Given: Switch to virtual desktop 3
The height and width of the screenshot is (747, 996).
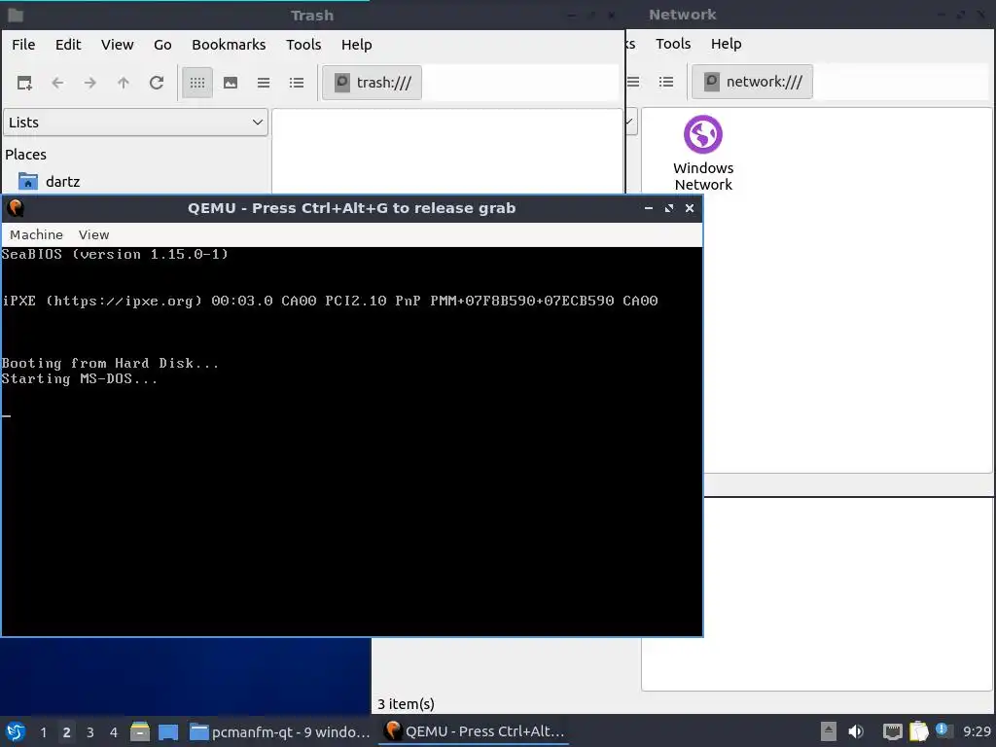Looking at the screenshot, I should [x=90, y=731].
